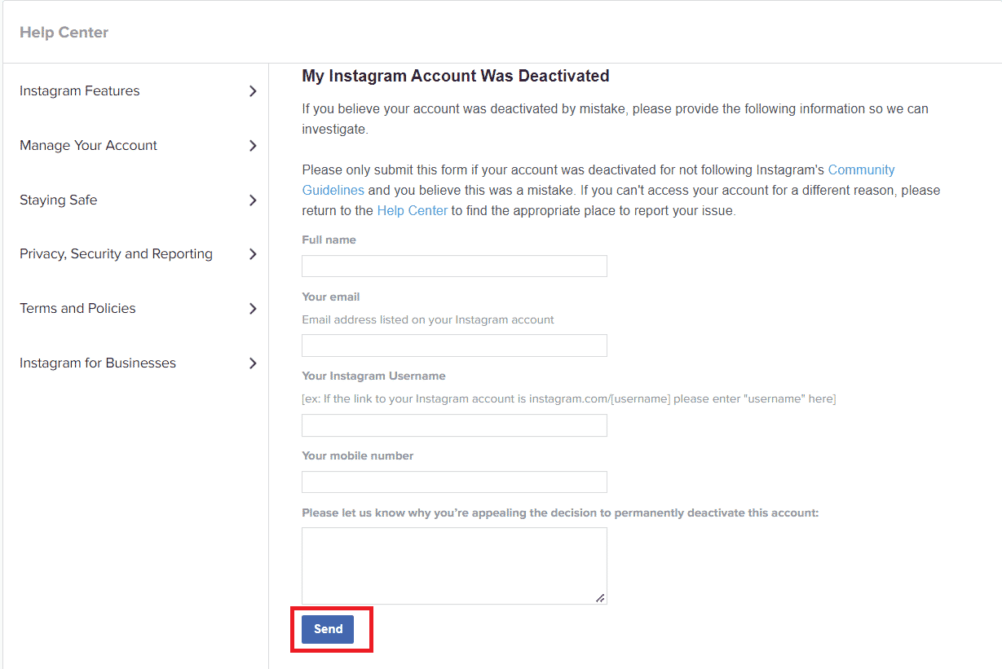This screenshot has width=1002, height=669.
Task: Grab the text area resize handle
Action: click(600, 598)
